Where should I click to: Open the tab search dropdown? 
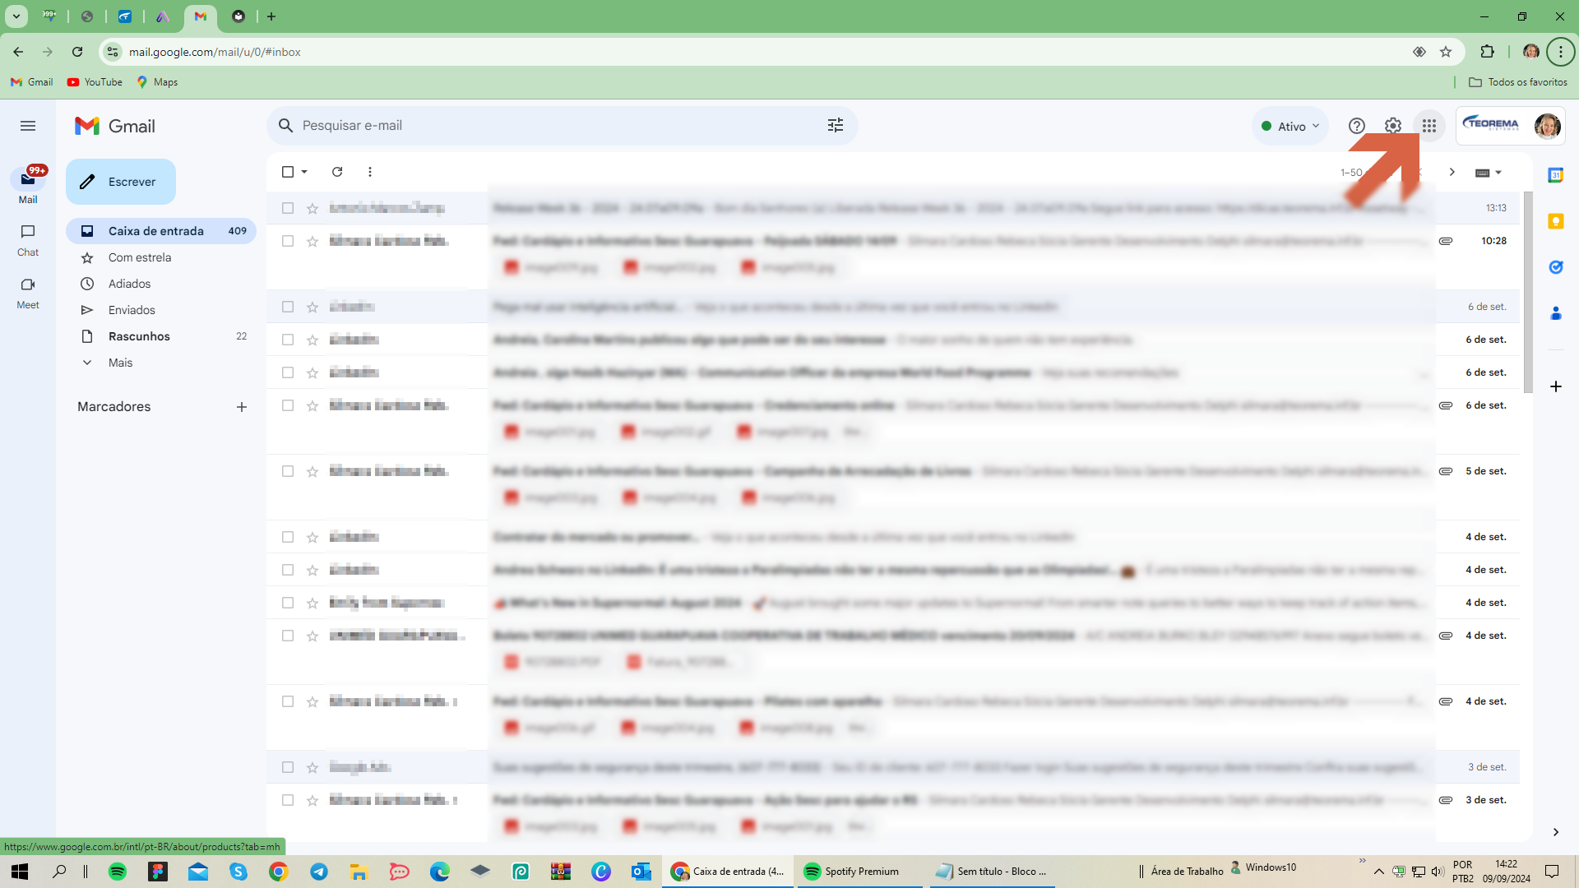pos(16,16)
